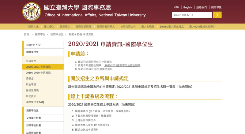Open the 校際交流合作 menu
The height and width of the screenshot is (134, 245).
click(x=128, y=27)
